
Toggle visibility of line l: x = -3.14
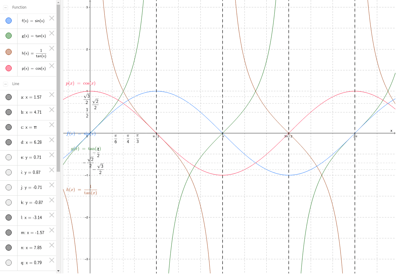(9, 217)
